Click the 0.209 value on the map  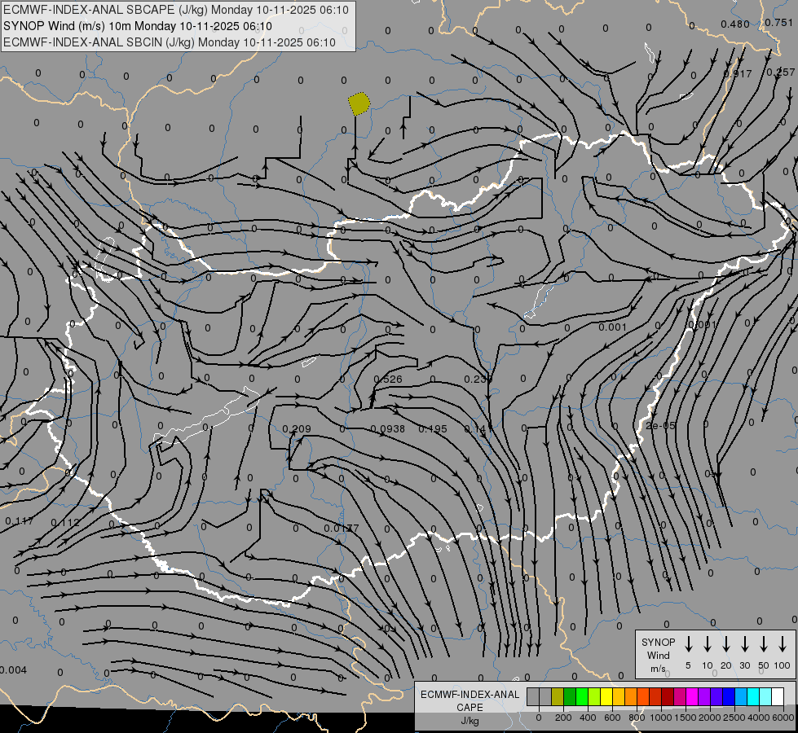click(x=297, y=429)
